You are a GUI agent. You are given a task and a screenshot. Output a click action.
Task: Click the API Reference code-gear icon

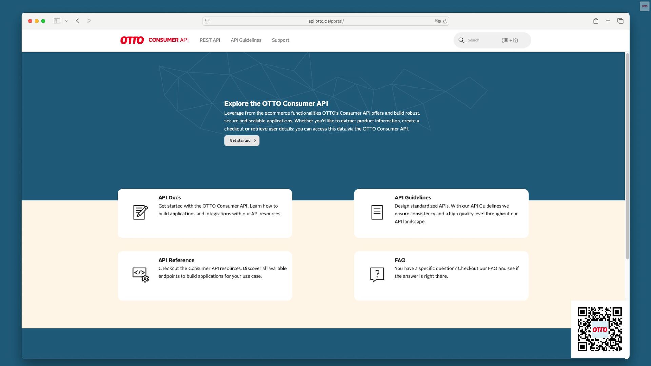tap(140, 275)
